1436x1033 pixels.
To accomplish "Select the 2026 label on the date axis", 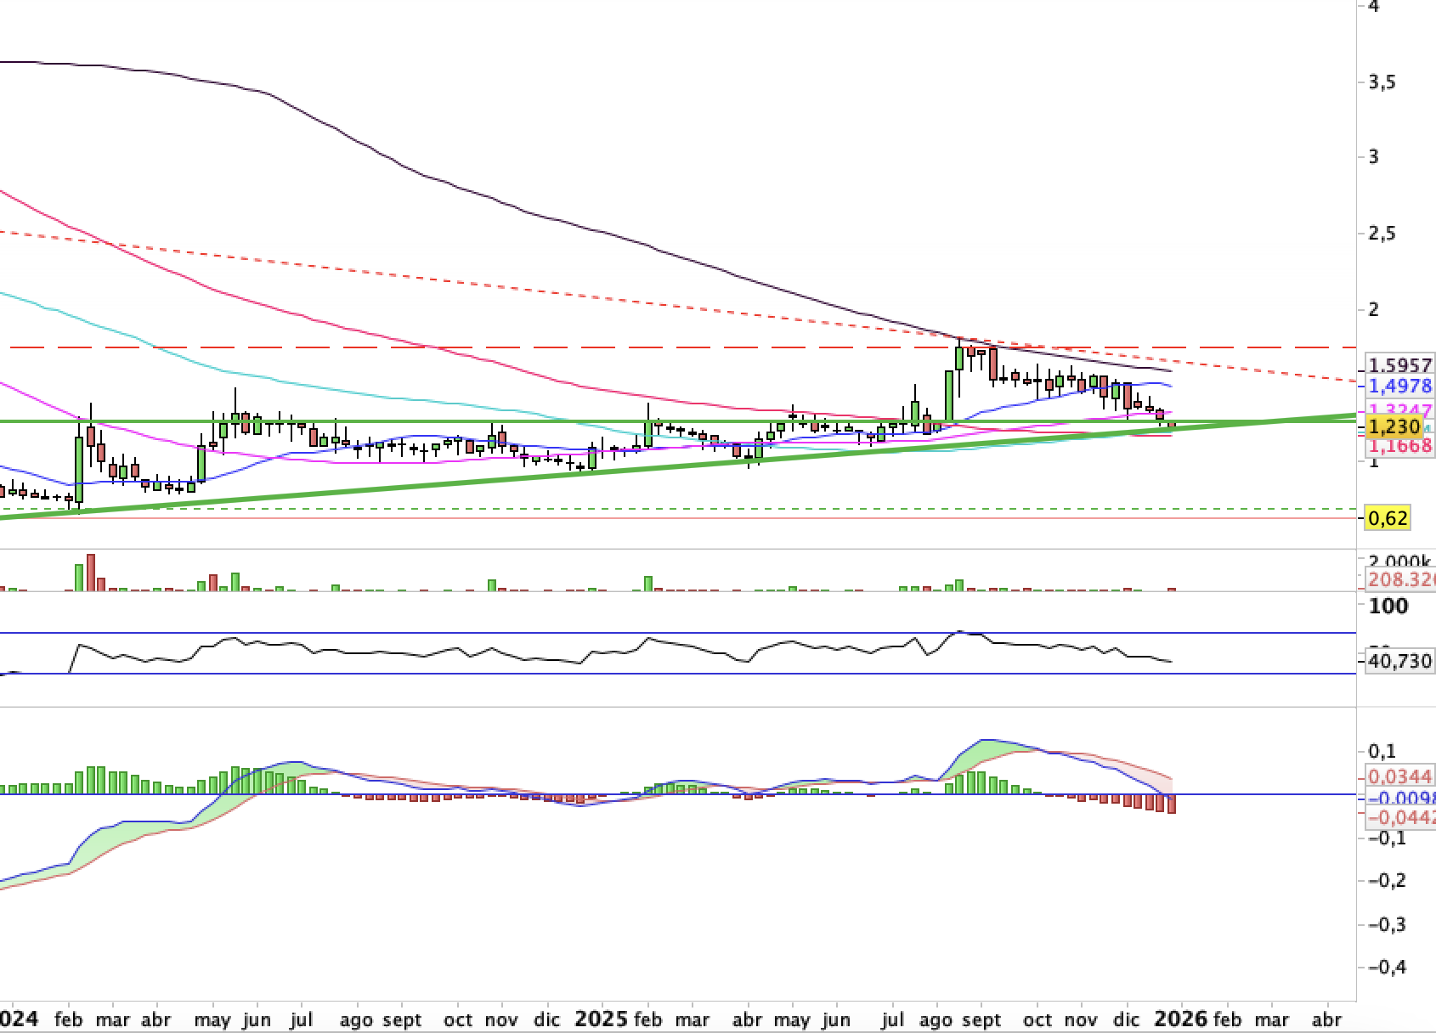I will click(1182, 1019).
